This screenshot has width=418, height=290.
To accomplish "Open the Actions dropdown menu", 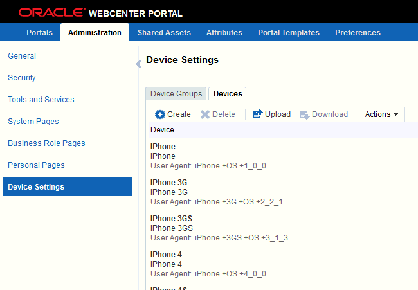I will (x=381, y=114).
